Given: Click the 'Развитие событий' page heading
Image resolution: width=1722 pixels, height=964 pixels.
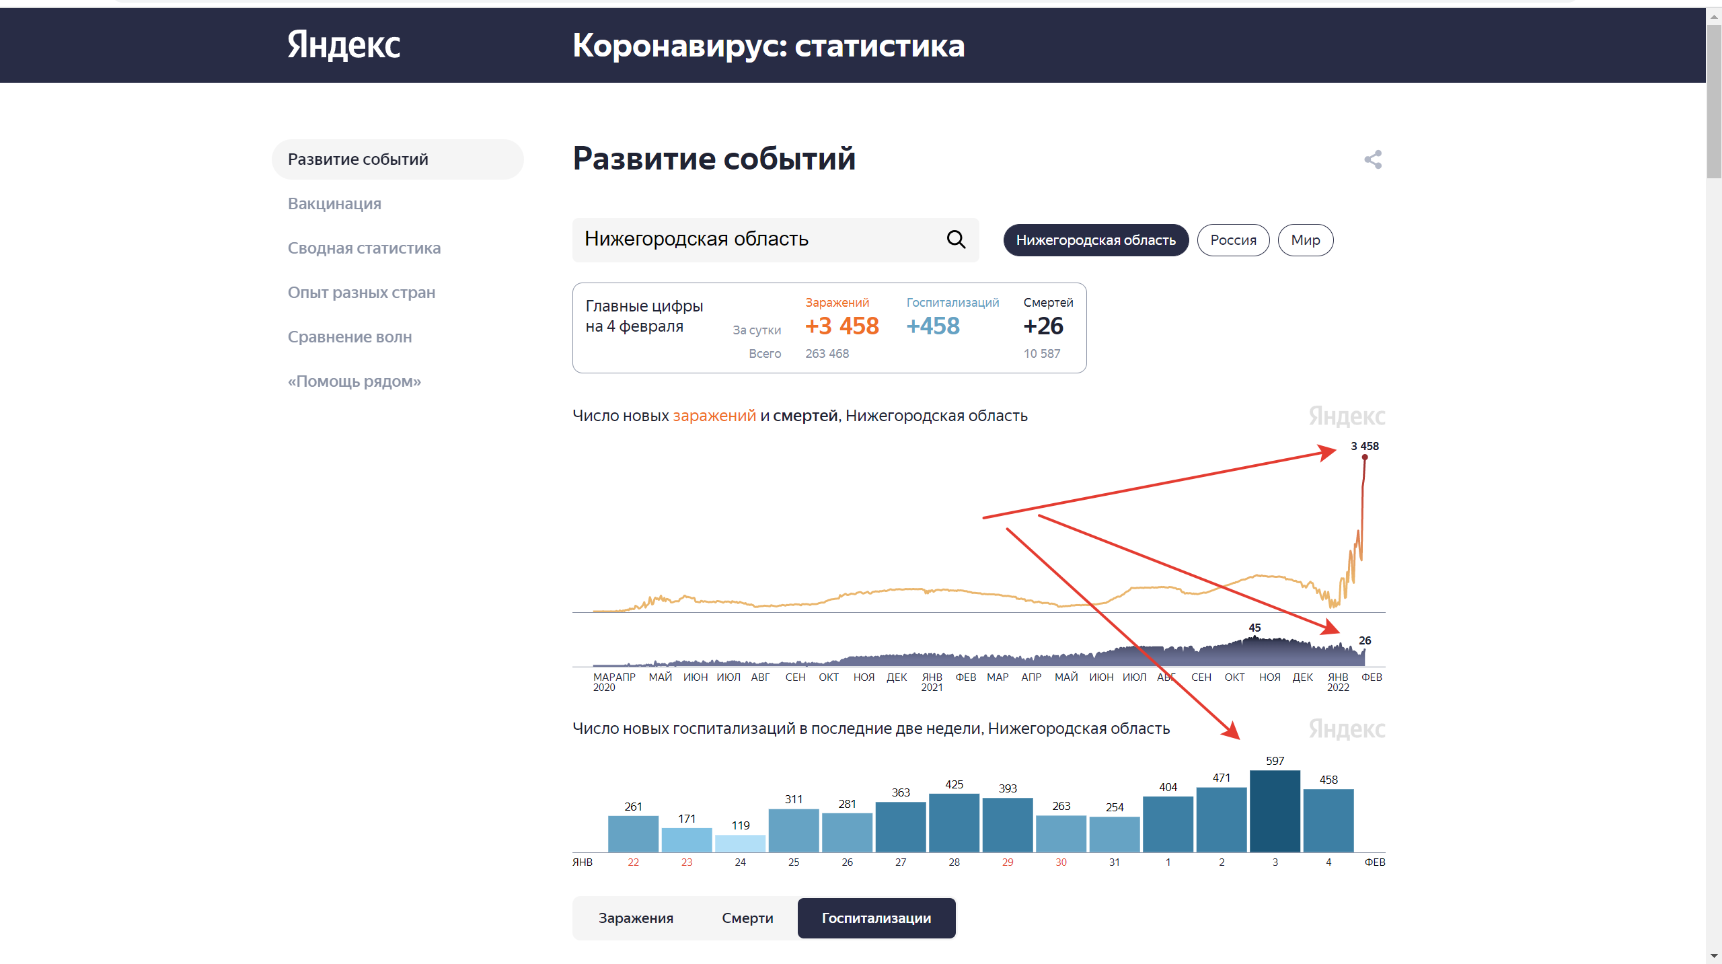Looking at the screenshot, I should 714,159.
